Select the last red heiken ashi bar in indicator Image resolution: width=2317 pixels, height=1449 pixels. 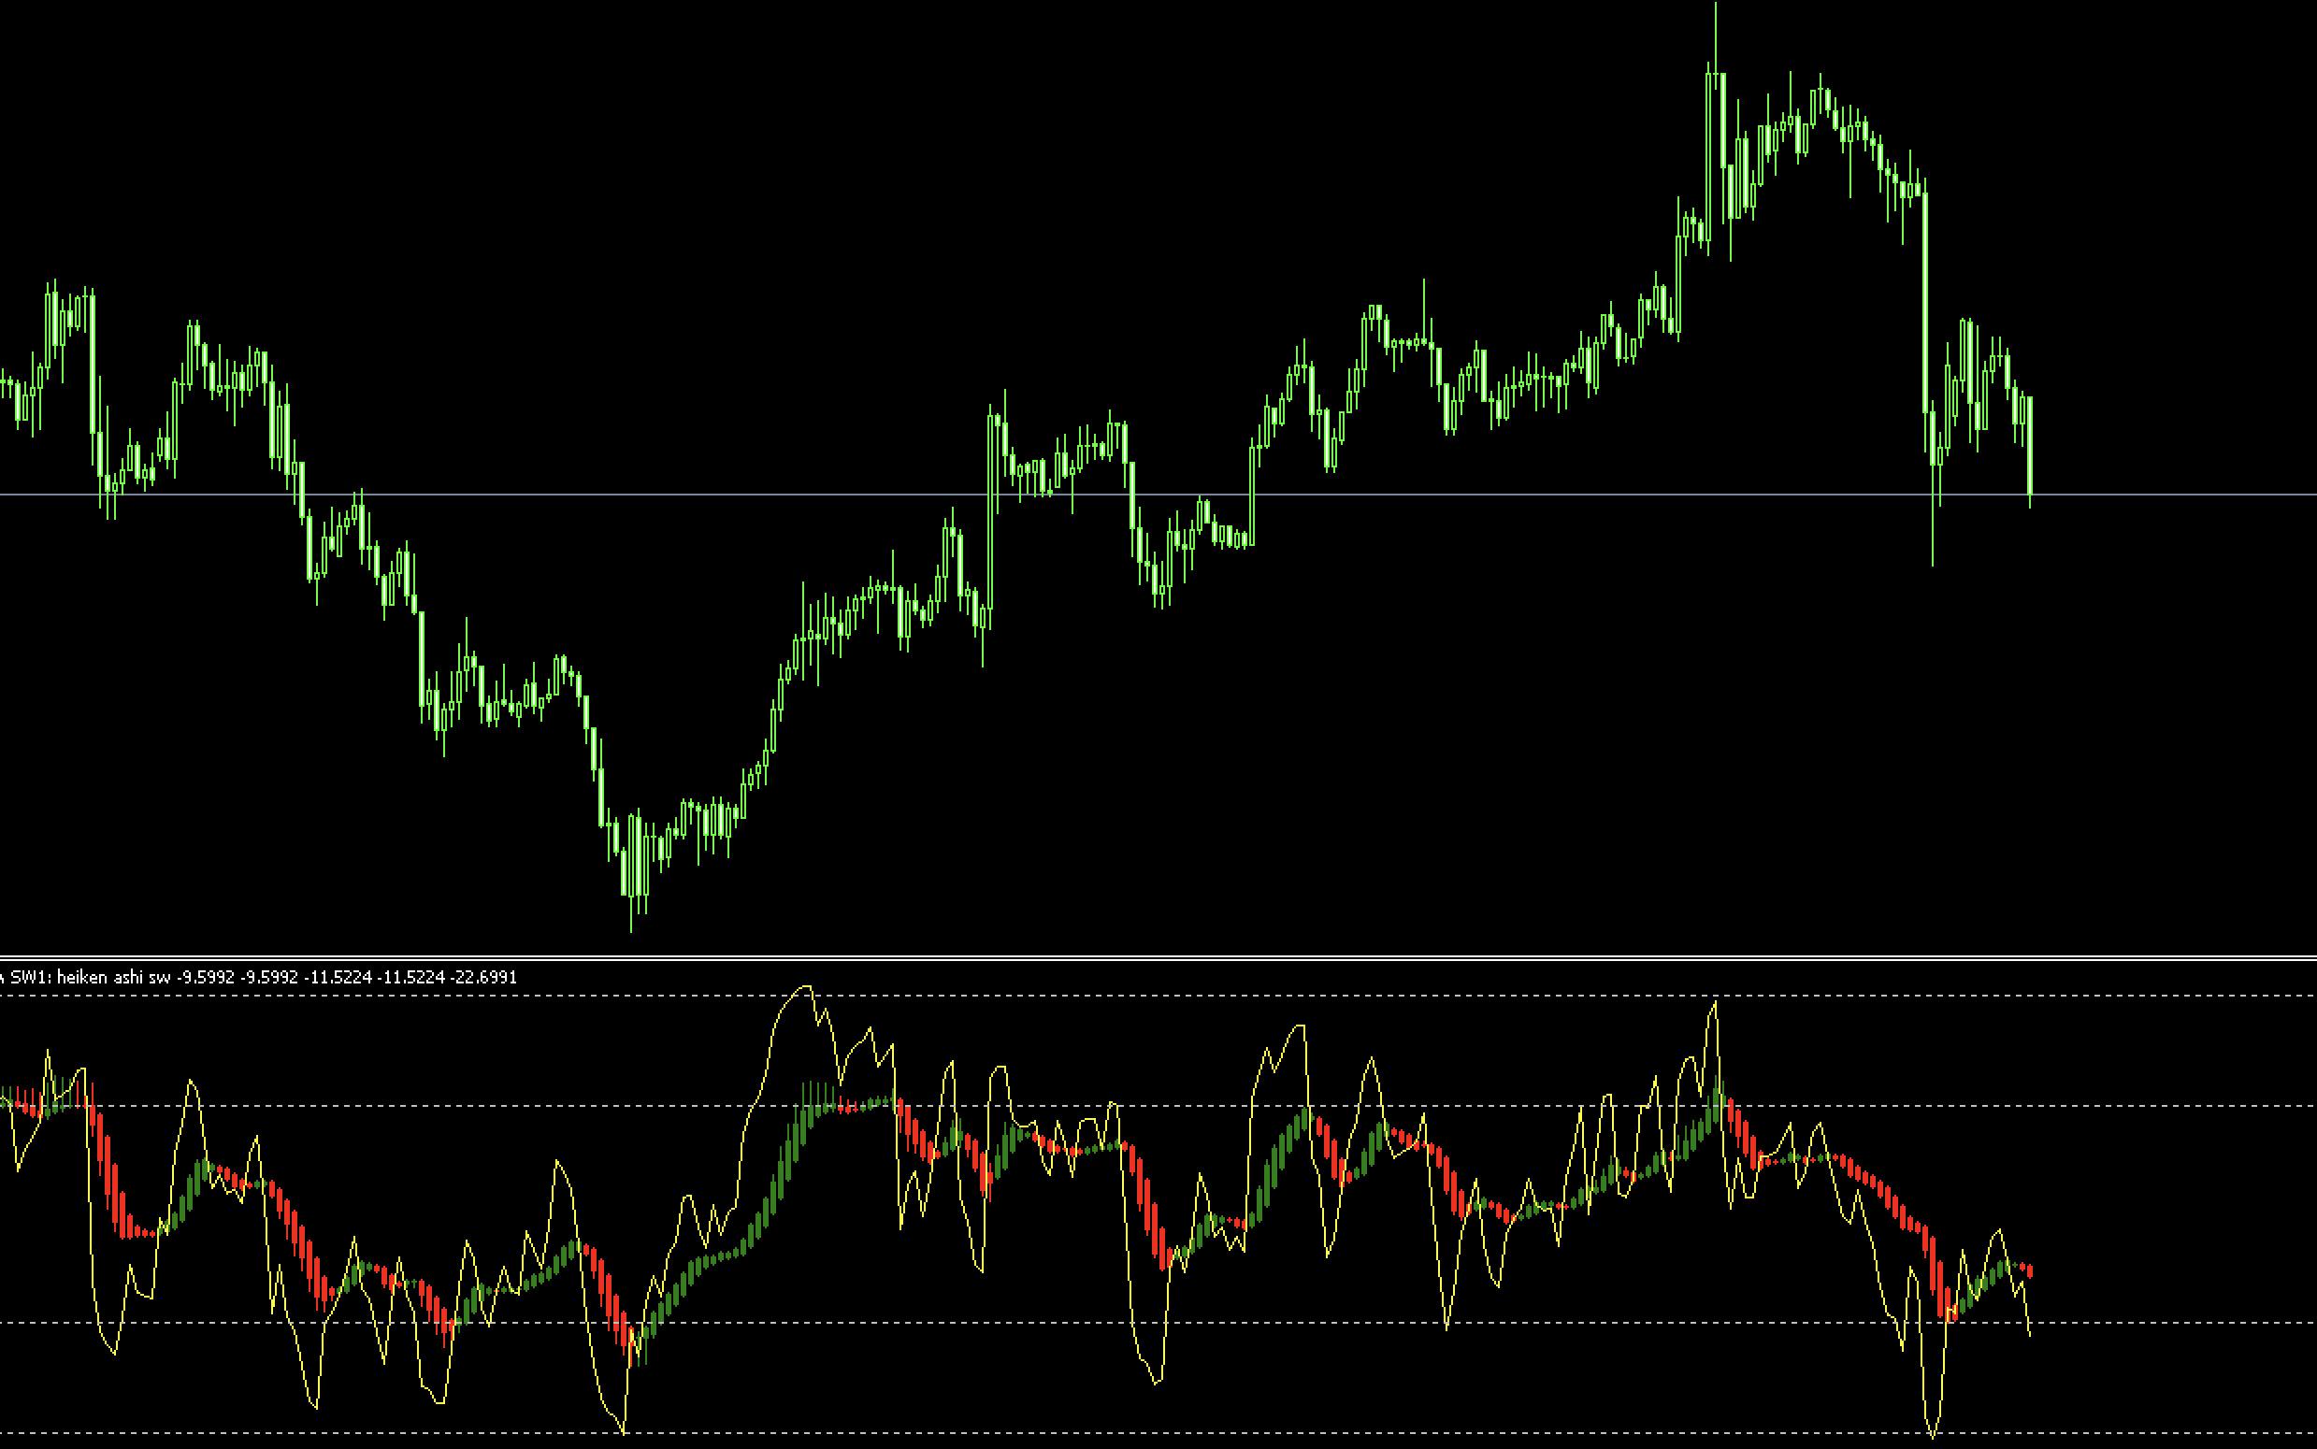tap(2030, 1271)
